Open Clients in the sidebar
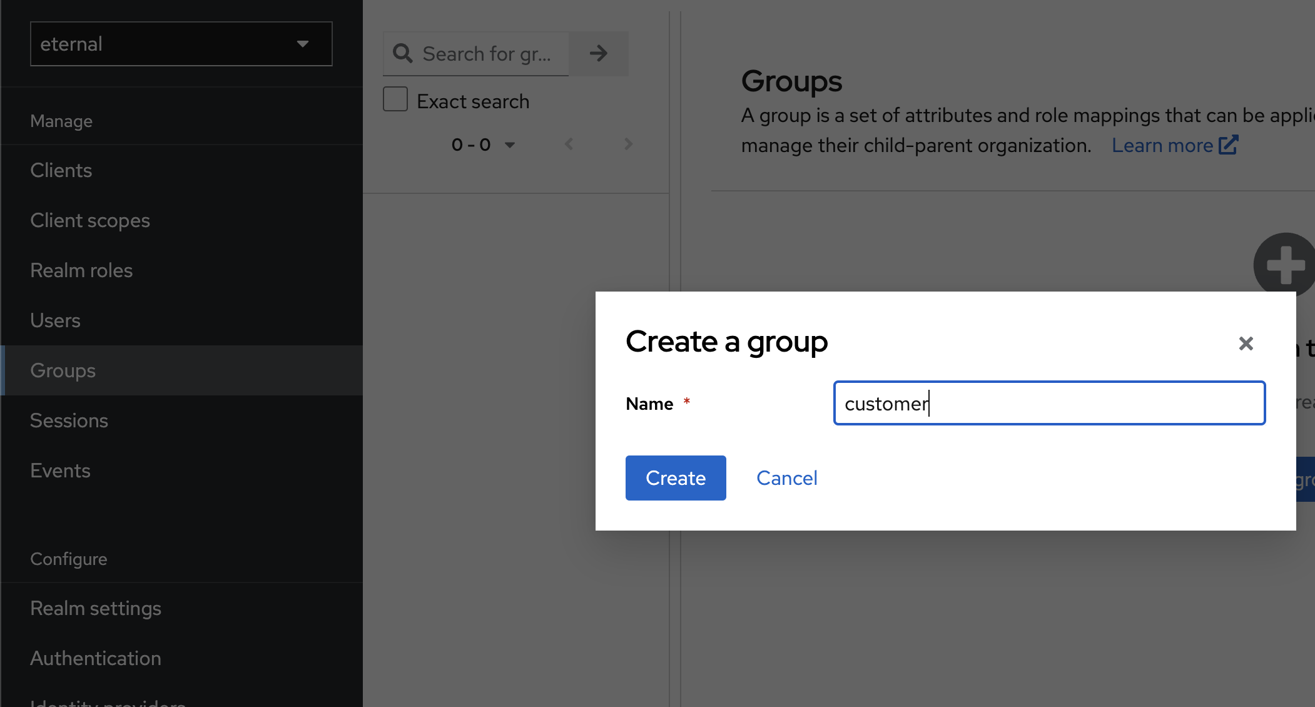 pyautogui.click(x=182, y=170)
